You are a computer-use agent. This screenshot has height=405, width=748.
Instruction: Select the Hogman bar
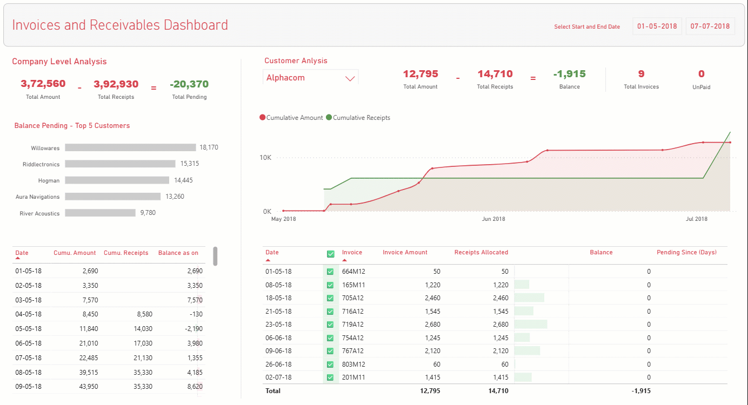click(x=117, y=180)
